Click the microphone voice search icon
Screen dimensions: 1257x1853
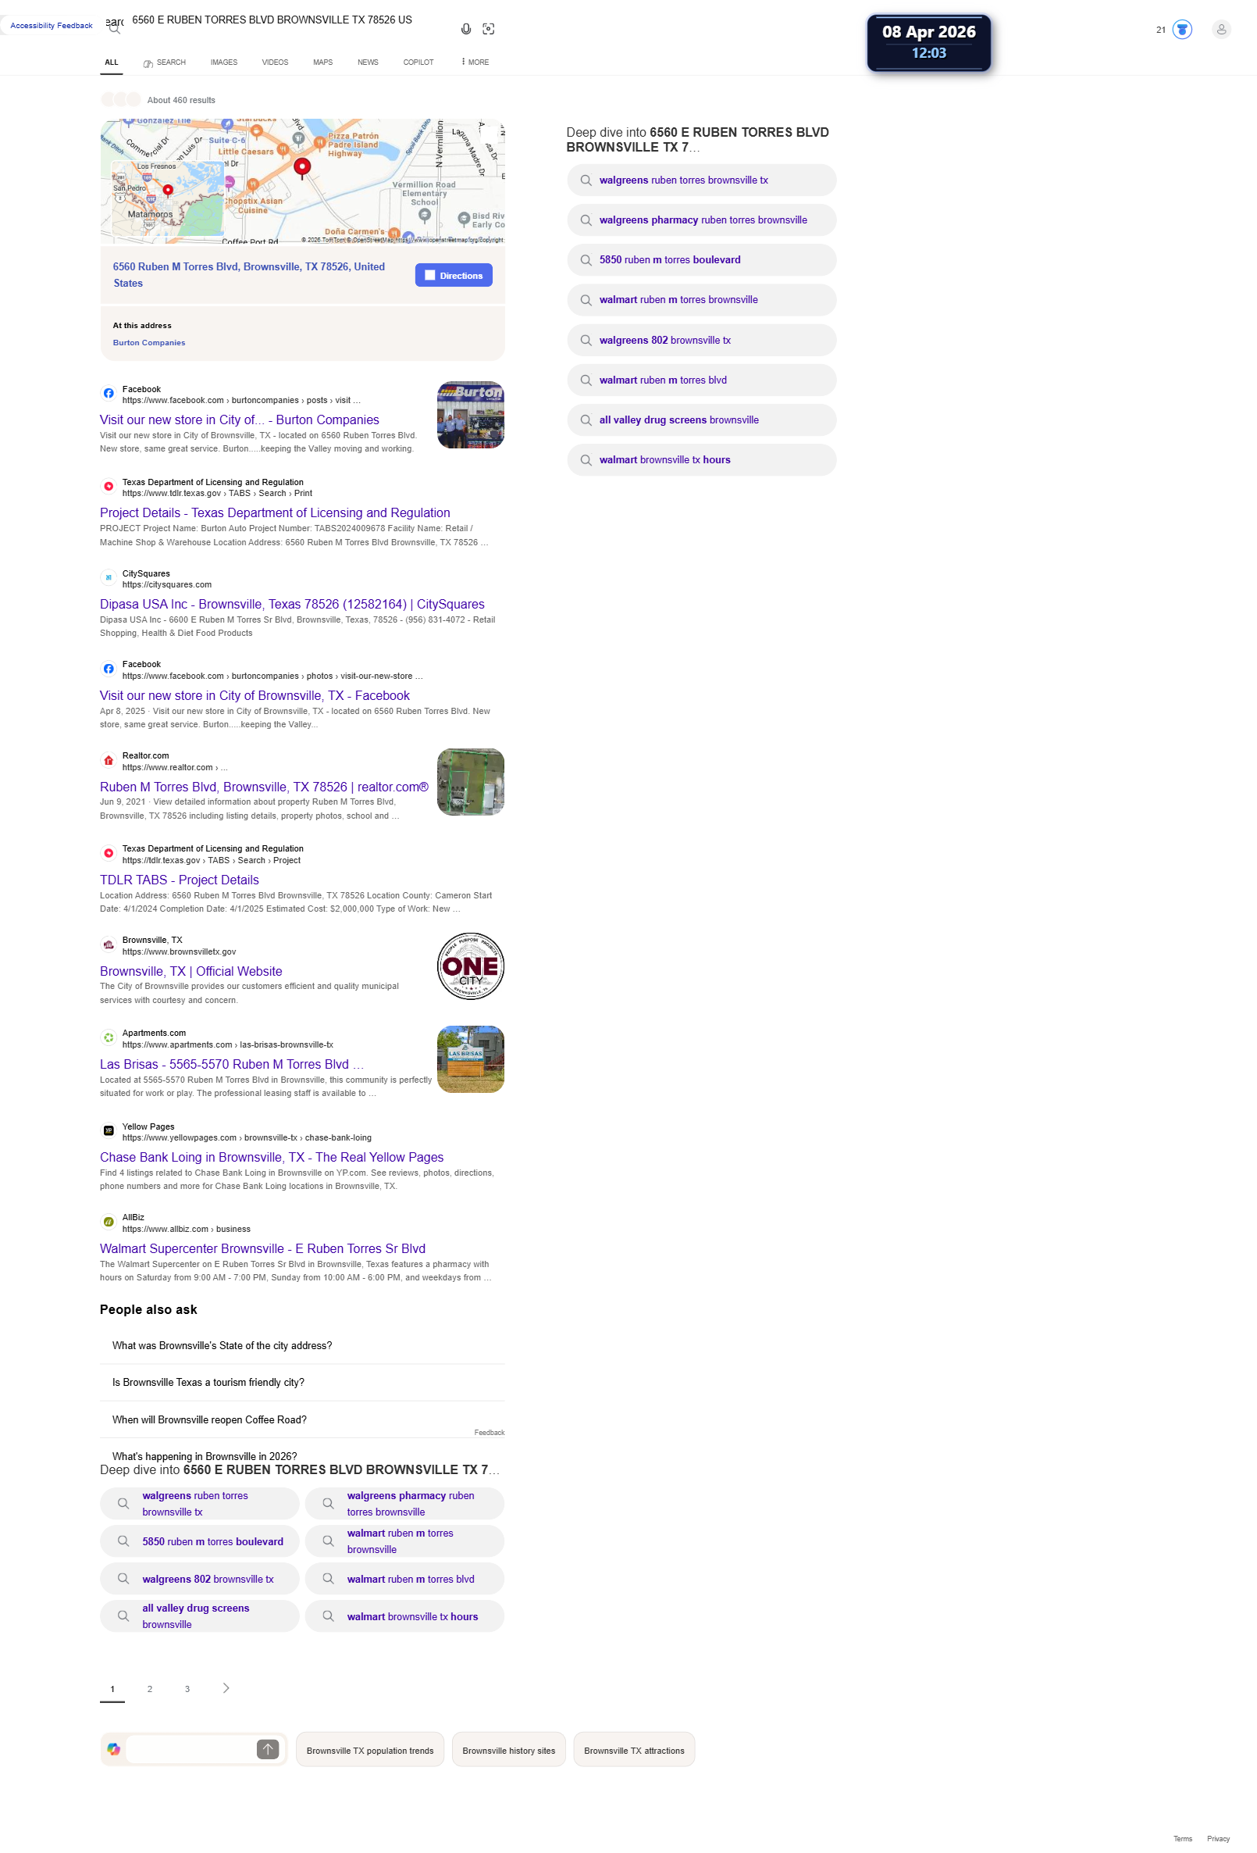coord(466,29)
